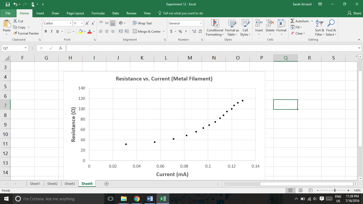Click the Insert Cells icon

[259, 23]
